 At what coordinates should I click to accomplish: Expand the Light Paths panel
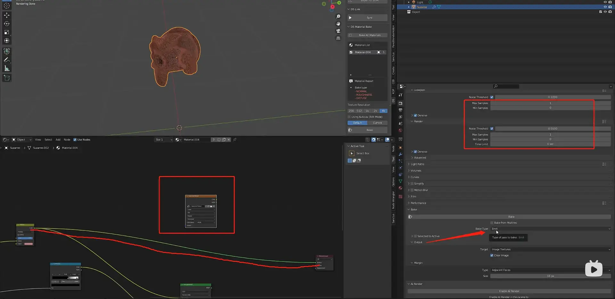click(x=417, y=164)
